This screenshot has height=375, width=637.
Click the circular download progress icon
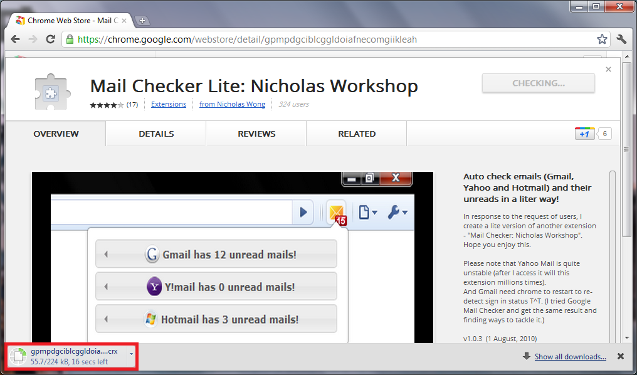pos(18,356)
